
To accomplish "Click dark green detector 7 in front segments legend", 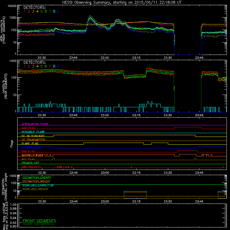I will 50,11.
